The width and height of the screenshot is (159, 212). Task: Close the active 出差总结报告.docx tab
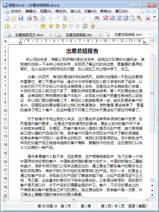[150, 34]
